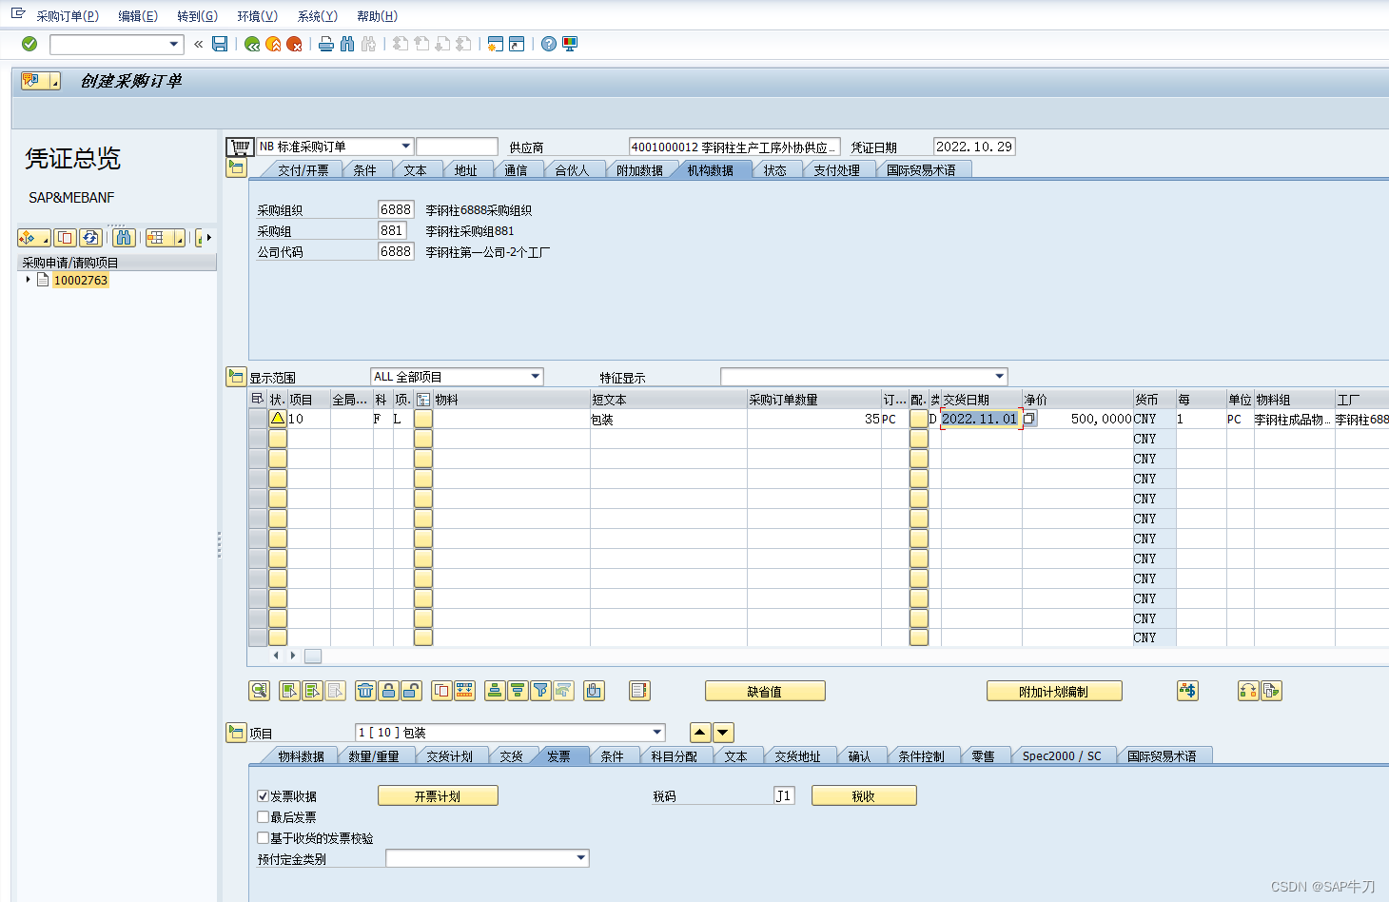This screenshot has height=902, width=1389.
Task: Click the Find binoculars icon in top toolbar
Action: [x=347, y=44]
